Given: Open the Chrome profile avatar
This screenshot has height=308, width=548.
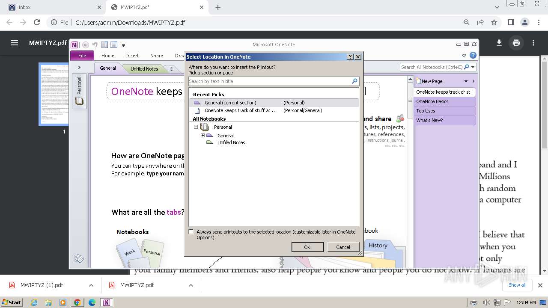Looking at the screenshot, I should click(x=524, y=22).
